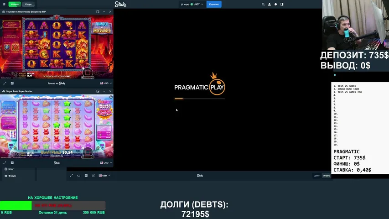
Task: Click the Thunder vs Underworld title icon
Action: [4, 12]
